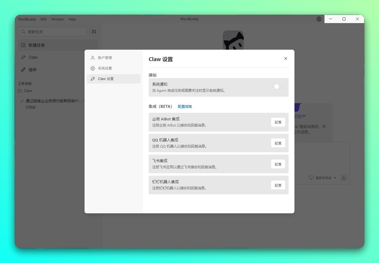Image resolution: width=379 pixels, height=263 pixels.
Task: Open the 配置指南 link
Action: pyautogui.click(x=185, y=107)
